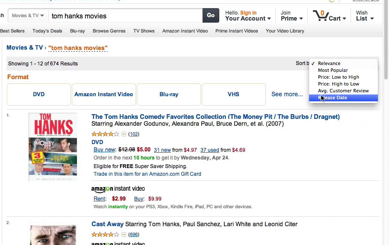Open the Tom Hanks Comedy Favorites Collection title
This screenshot has height=245, width=389.
click(x=215, y=117)
